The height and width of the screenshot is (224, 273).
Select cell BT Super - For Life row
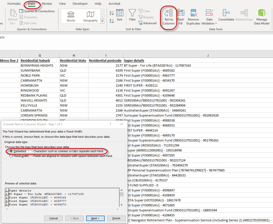coord(198,65)
